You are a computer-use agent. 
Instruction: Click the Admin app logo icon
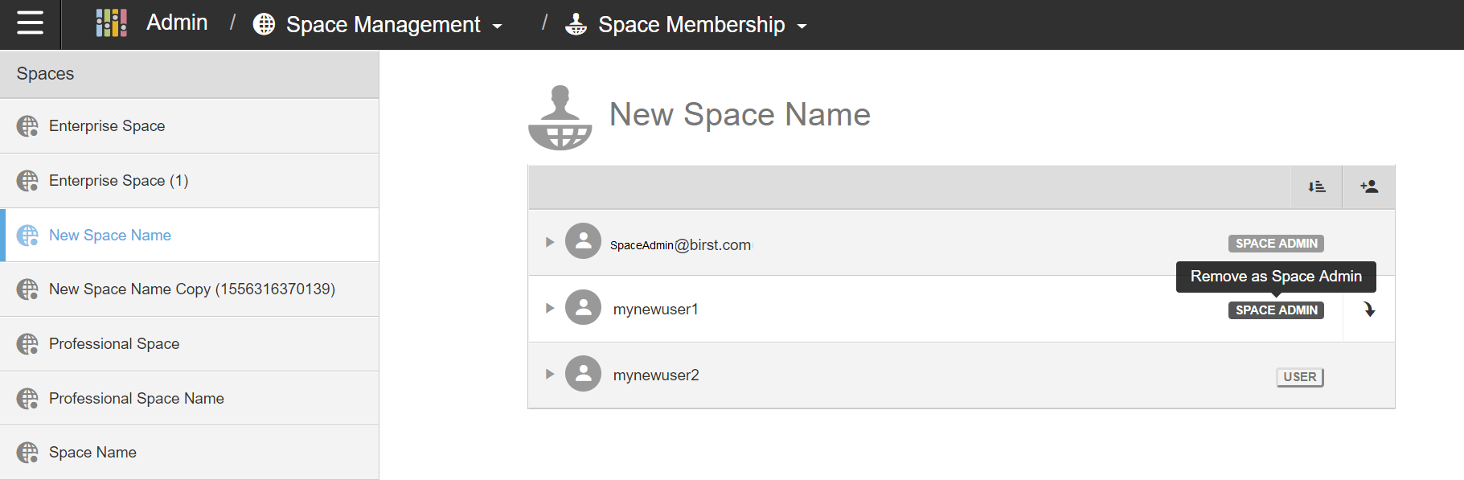(111, 23)
